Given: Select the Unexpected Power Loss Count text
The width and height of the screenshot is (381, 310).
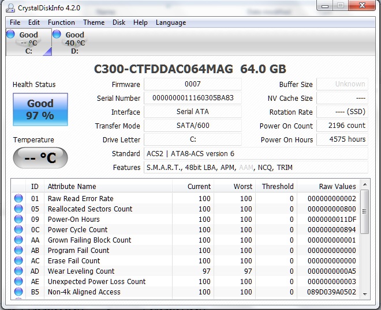Looking at the screenshot, I should [x=96, y=282].
